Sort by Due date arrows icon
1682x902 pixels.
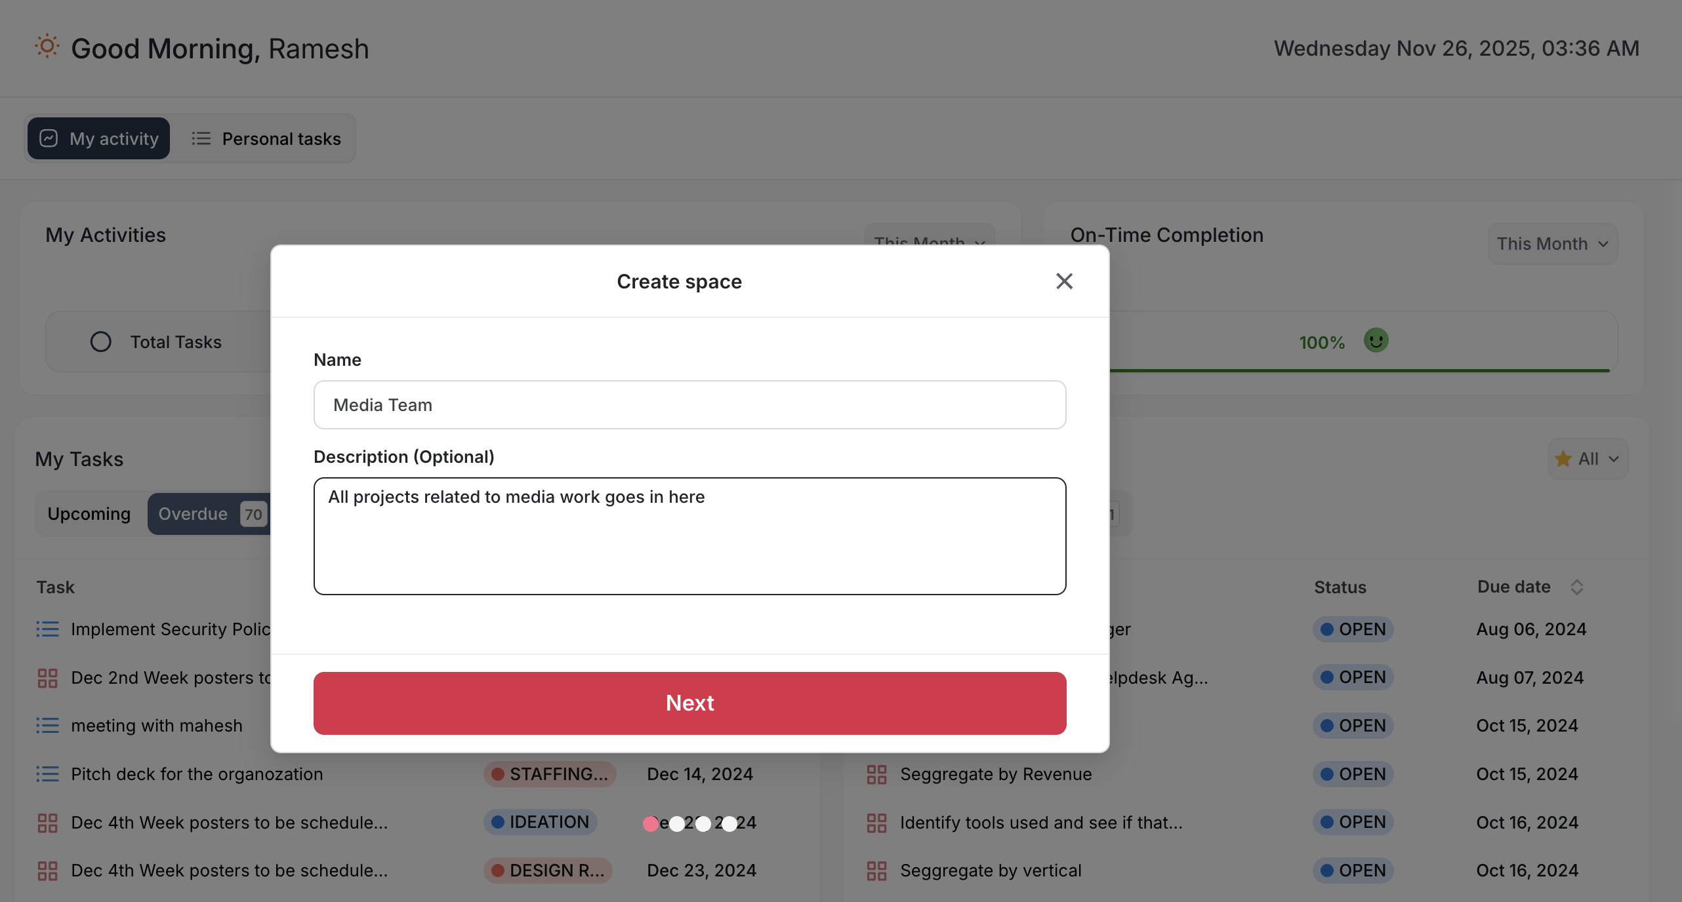pos(1577,587)
